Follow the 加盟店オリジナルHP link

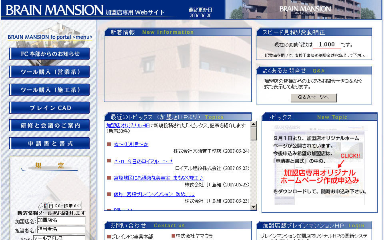[128, 125]
